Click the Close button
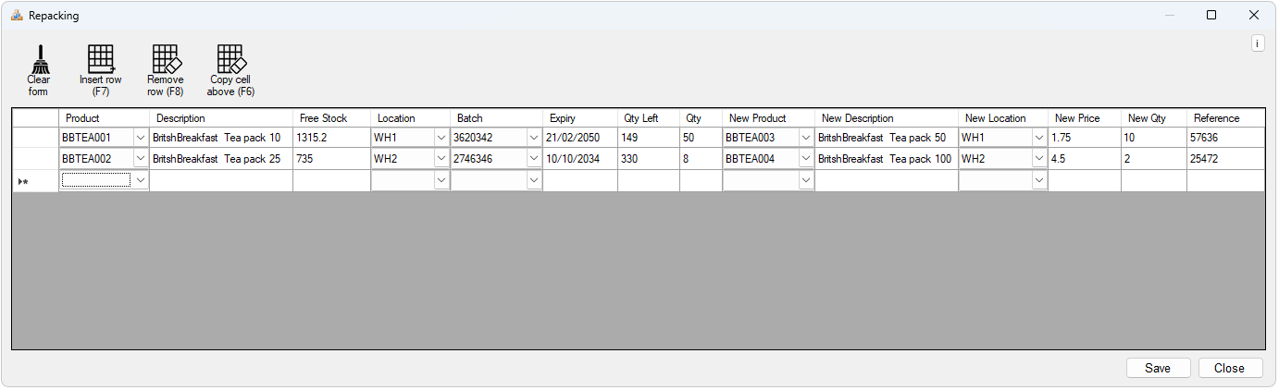This screenshot has width=1279, height=390. [1229, 368]
